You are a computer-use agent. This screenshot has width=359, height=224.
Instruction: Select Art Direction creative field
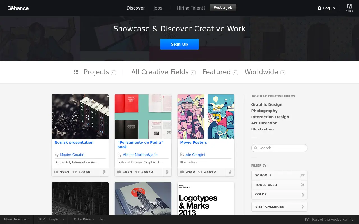coord(264,123)
